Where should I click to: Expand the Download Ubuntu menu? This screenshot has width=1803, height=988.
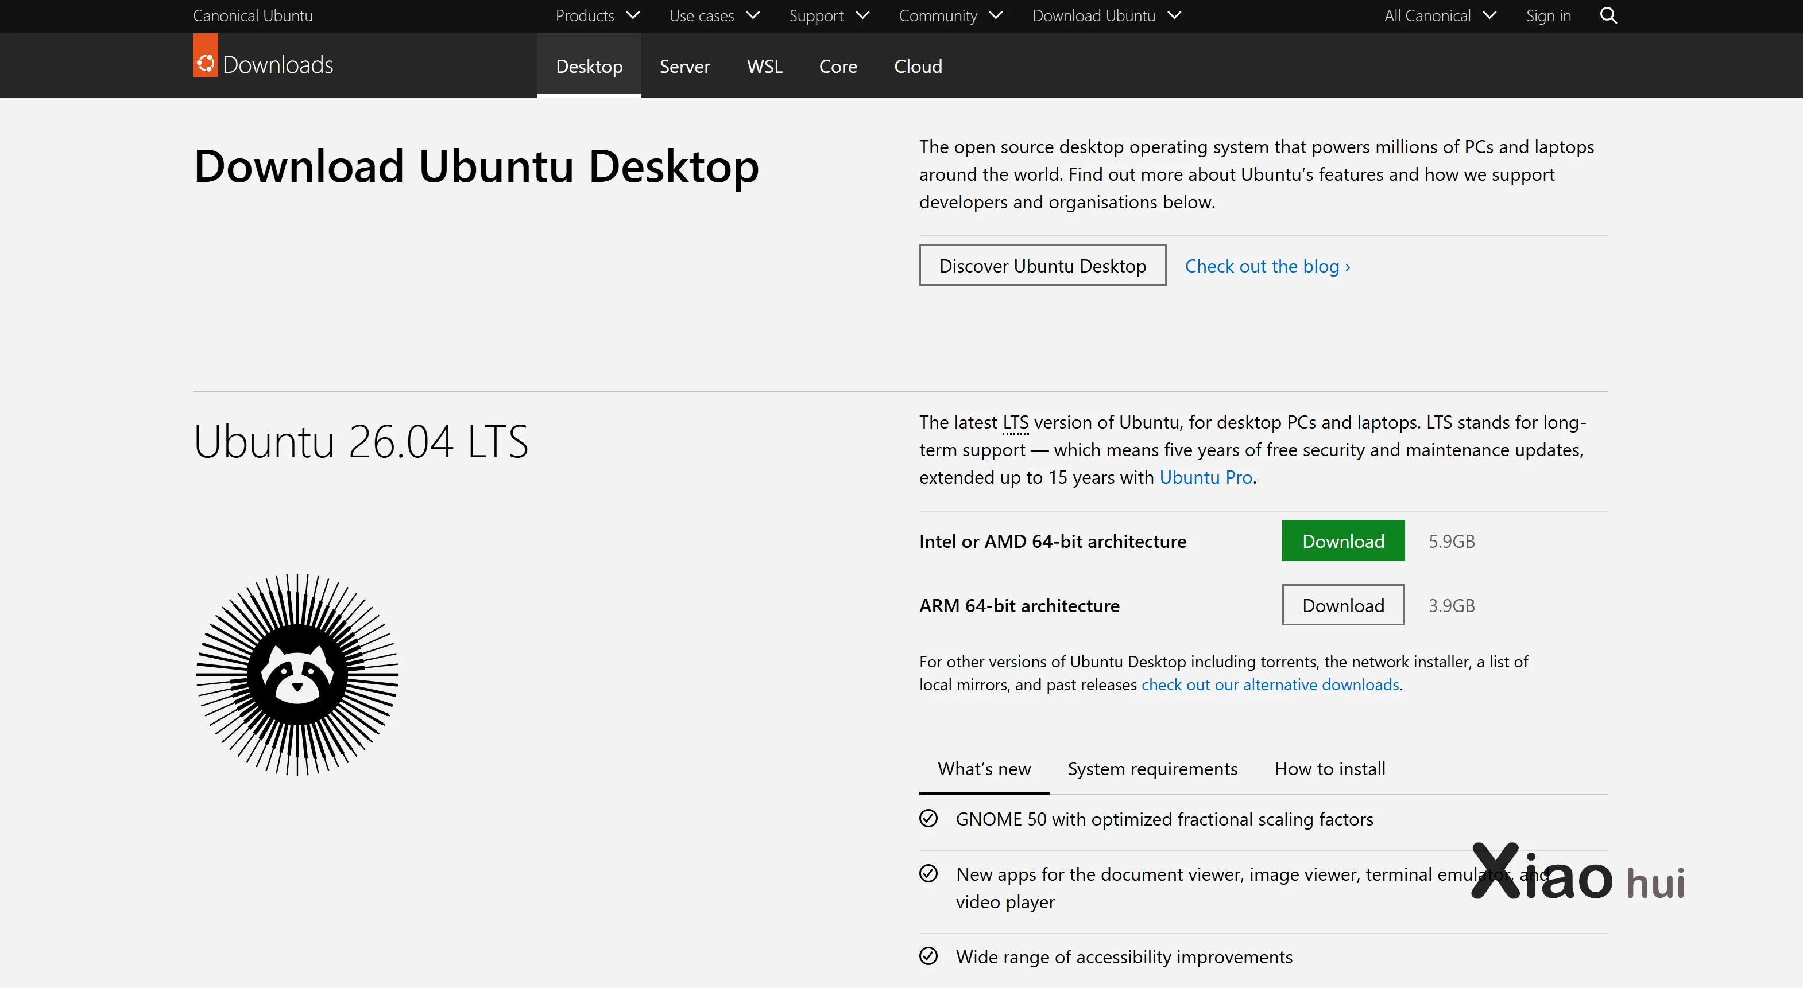pyautogui.click(x=1106, y=15)
